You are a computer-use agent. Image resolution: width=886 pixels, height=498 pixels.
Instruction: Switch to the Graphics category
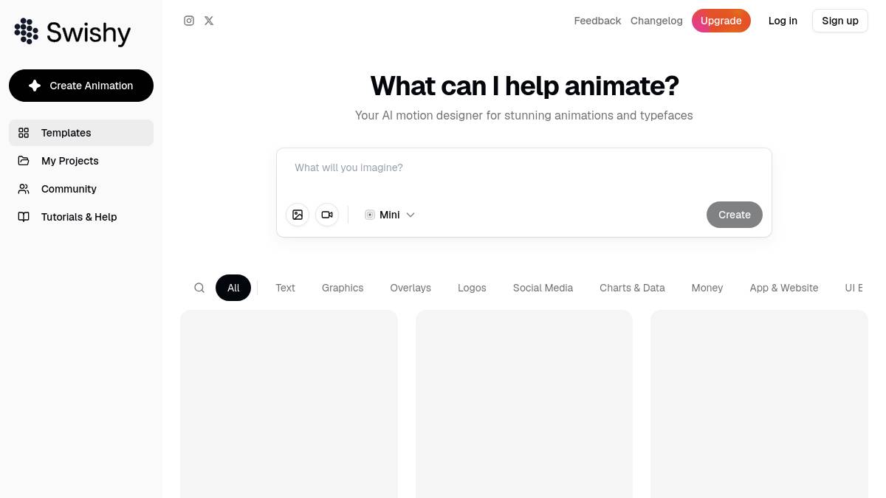[343, 288]
